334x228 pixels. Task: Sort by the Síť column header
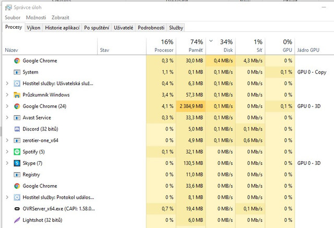point(250,46)
